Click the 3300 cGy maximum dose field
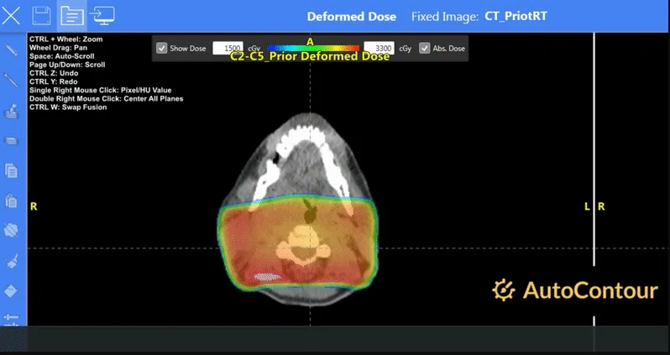Viewport: 670px width, 355px height. [x=379, y=48]
